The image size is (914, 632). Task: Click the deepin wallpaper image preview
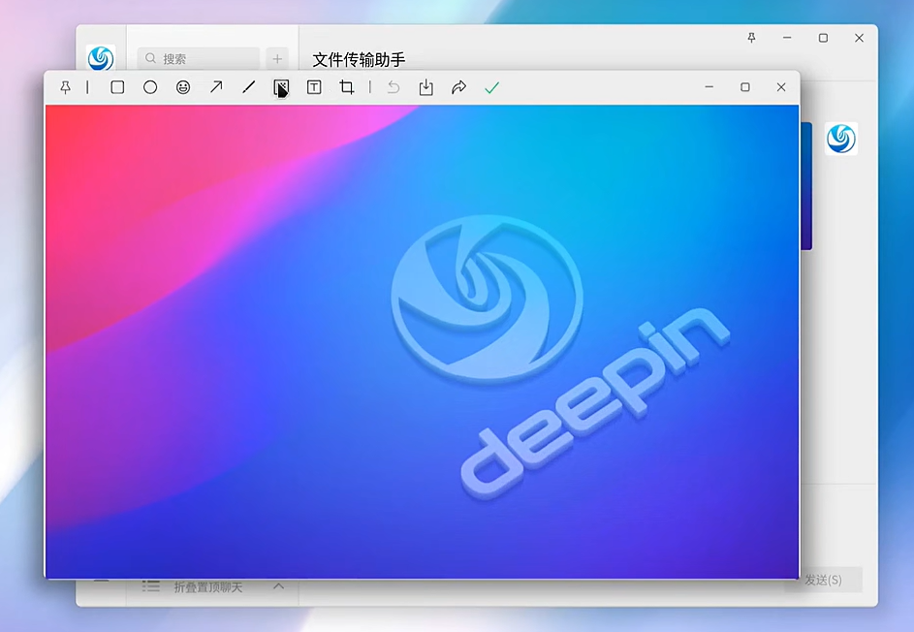422,341
